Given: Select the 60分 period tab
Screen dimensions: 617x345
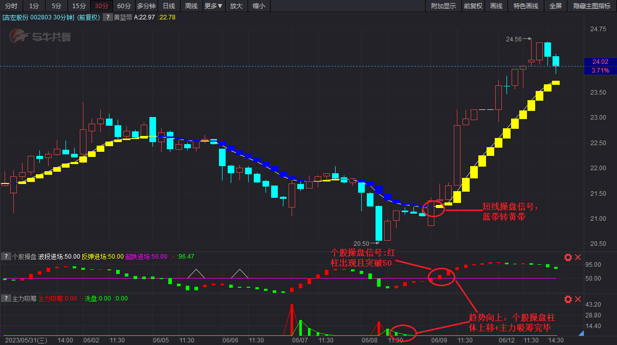Looking at the screenshot, I should [x=124, y=6].
